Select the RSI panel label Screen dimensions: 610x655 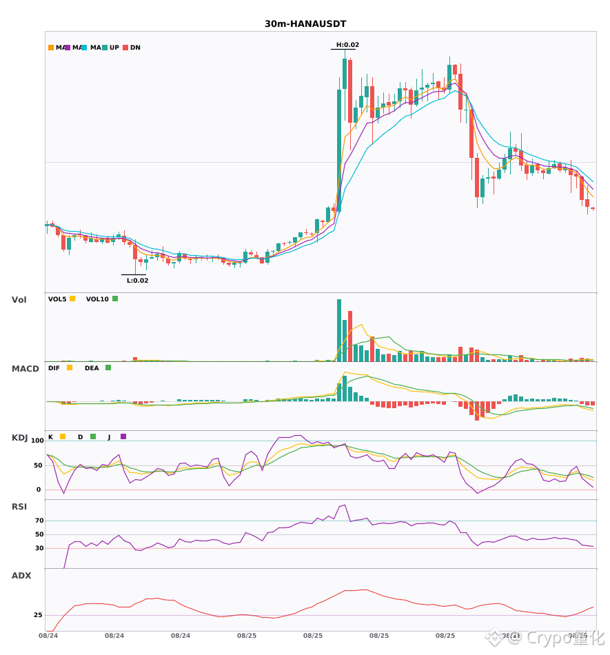coord(19,507)
